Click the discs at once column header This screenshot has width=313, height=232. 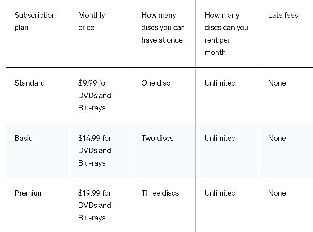tap(163, 28)
